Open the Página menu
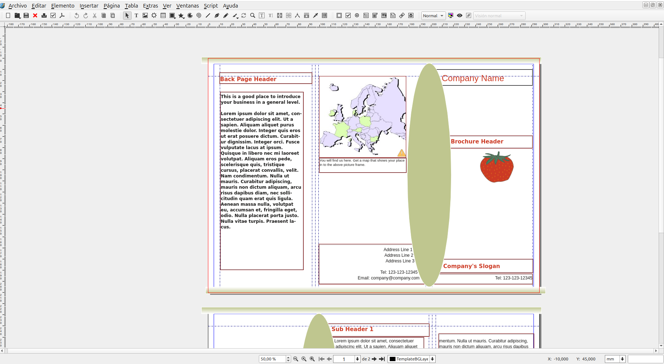The height and width of the screenshot is (364, 664). [x=112, y=5]
